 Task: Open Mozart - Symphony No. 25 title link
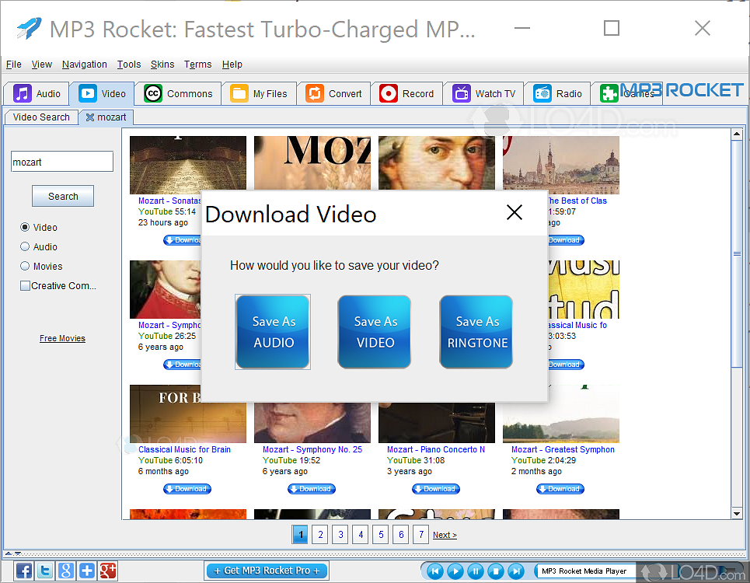[x=312, y=449]
